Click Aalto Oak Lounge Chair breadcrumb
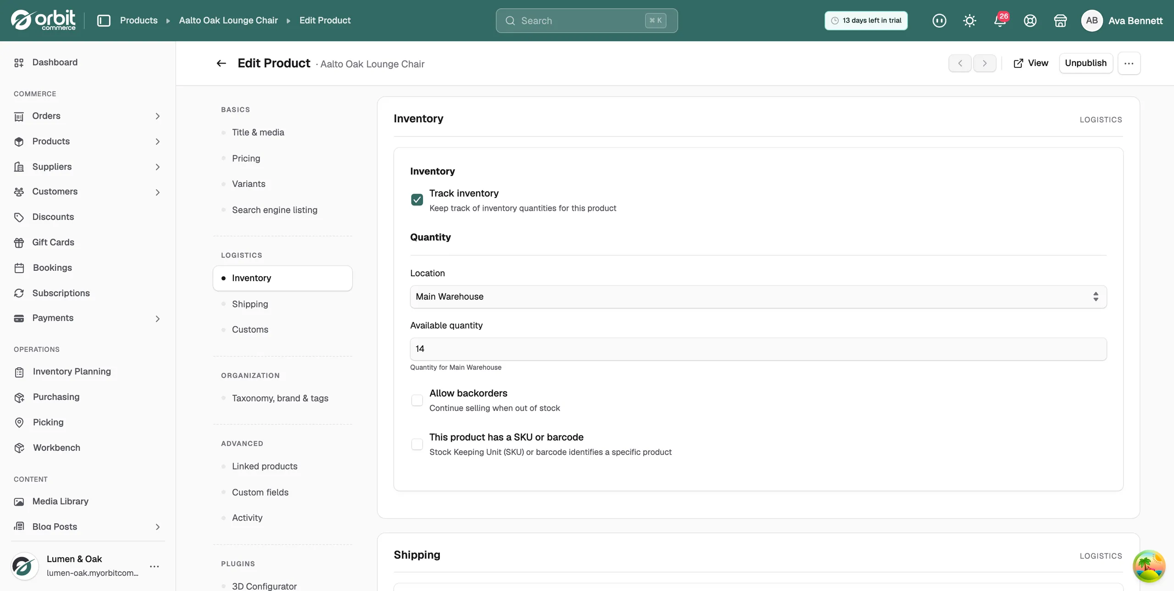 pos(228,21)
